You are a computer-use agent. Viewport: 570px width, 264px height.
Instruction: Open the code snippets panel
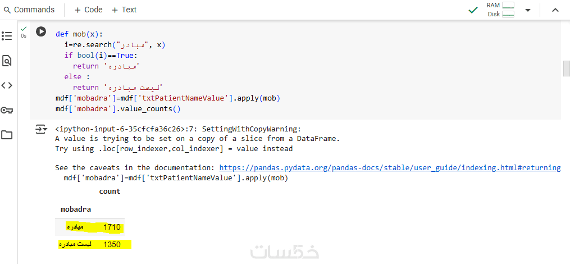(7, 85)
